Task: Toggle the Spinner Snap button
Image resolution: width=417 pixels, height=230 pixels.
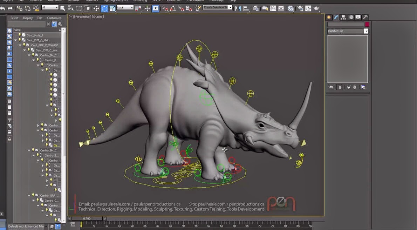Action: click(x=189, y=8)
